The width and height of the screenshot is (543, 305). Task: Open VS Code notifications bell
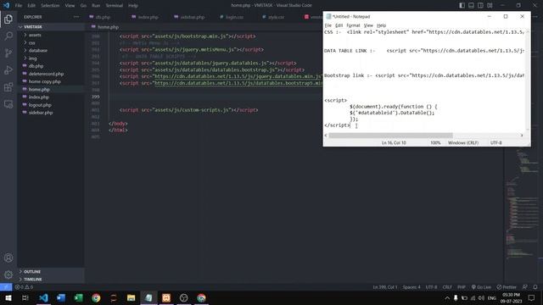(x=535, y=287)
